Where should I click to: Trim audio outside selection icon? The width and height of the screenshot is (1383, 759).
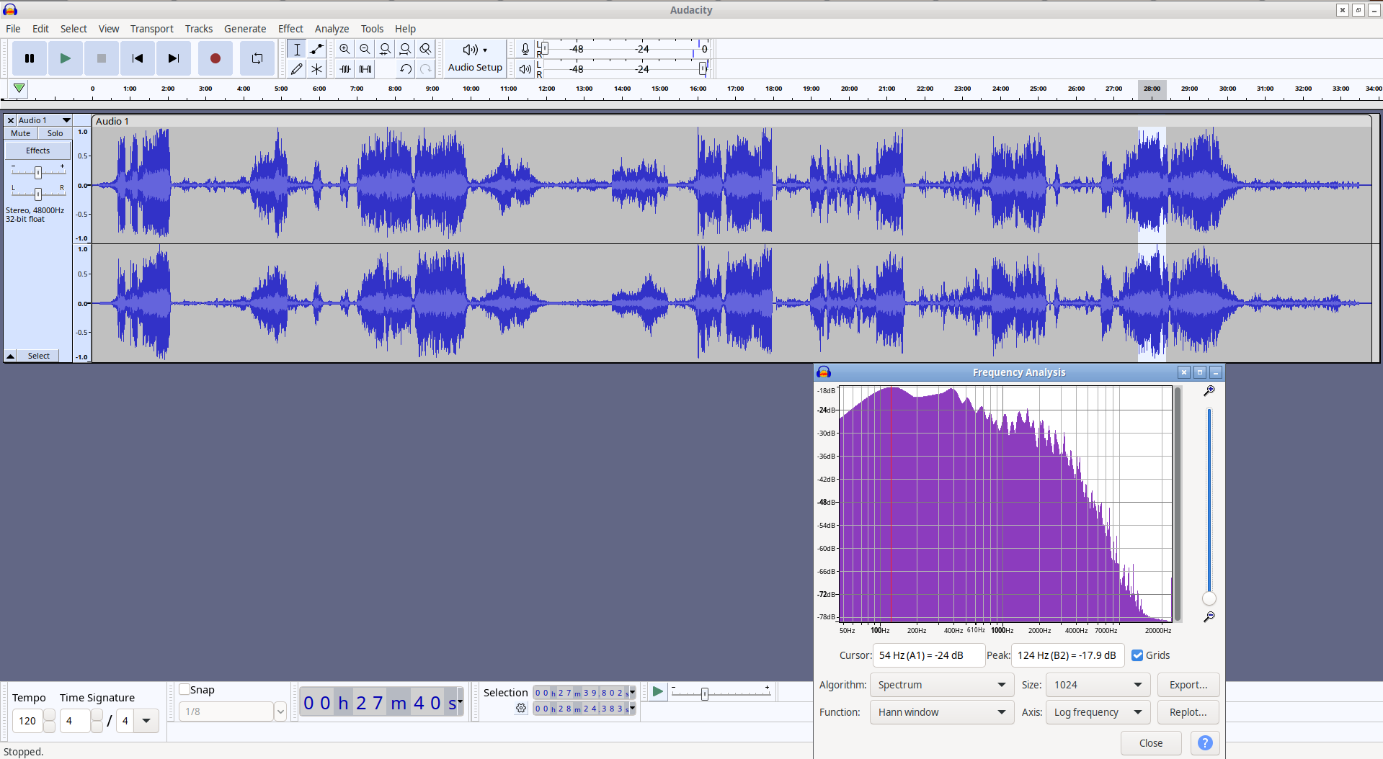(345, 69)
